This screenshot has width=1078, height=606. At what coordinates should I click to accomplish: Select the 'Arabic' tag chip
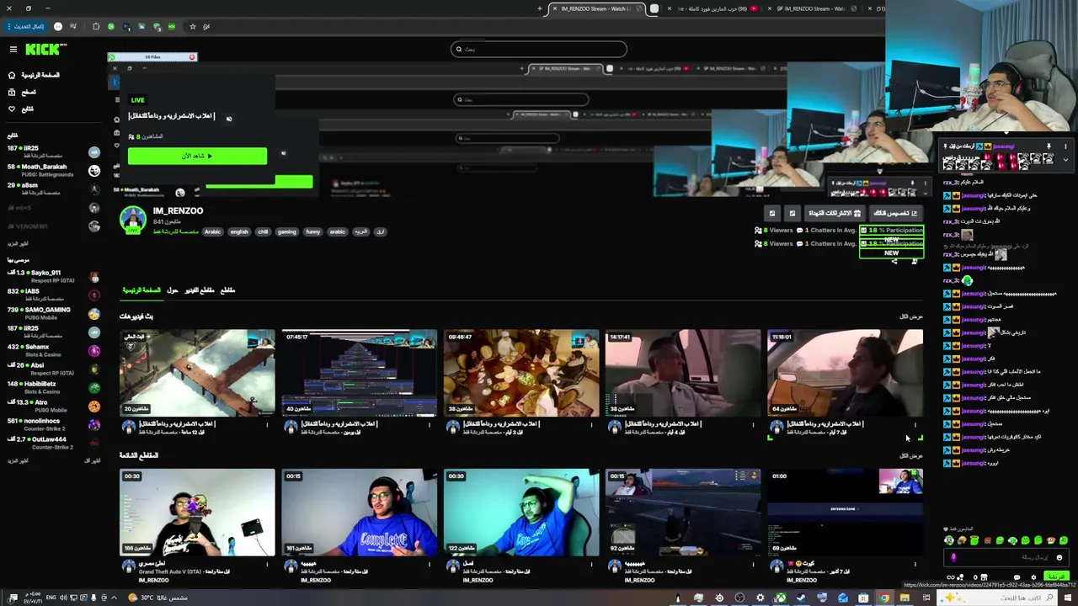pos(212,231)
